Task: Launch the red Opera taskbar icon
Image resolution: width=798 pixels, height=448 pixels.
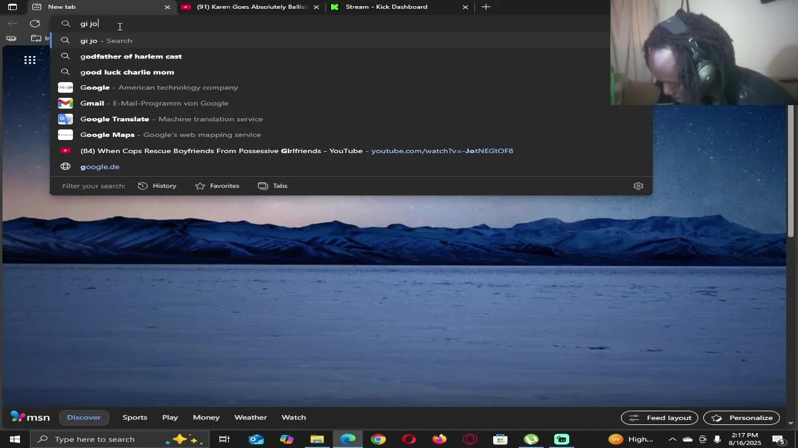Action: [409, 439]
